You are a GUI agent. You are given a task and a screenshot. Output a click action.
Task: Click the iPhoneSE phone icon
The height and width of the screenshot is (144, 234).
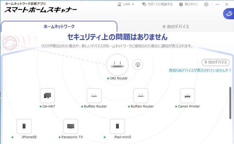(x=24, y=126)
